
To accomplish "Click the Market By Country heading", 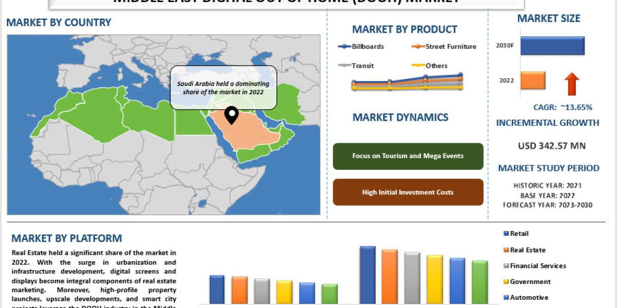I will (59, 23).
